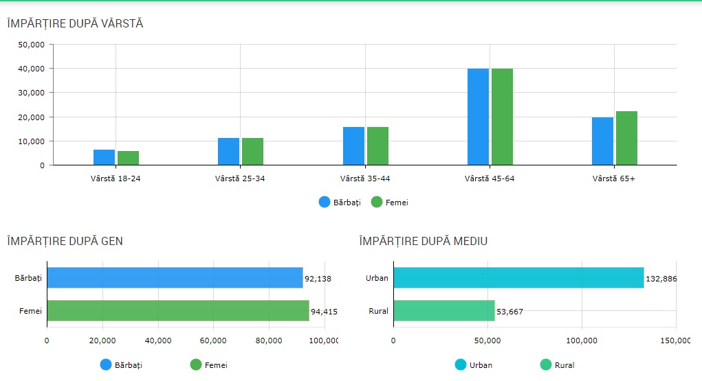
Task: Select blue Bărbați bar for Vârstă 18-24
Action: [104, 157]
